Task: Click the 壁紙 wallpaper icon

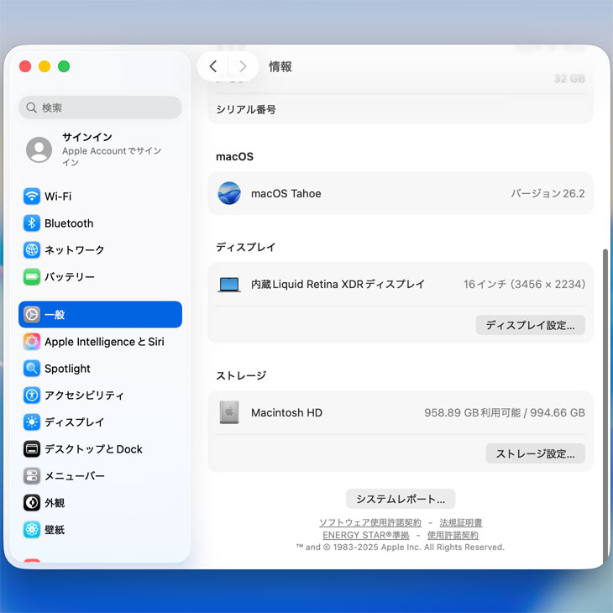Action: pyautogui.click(x=32, y=530)
